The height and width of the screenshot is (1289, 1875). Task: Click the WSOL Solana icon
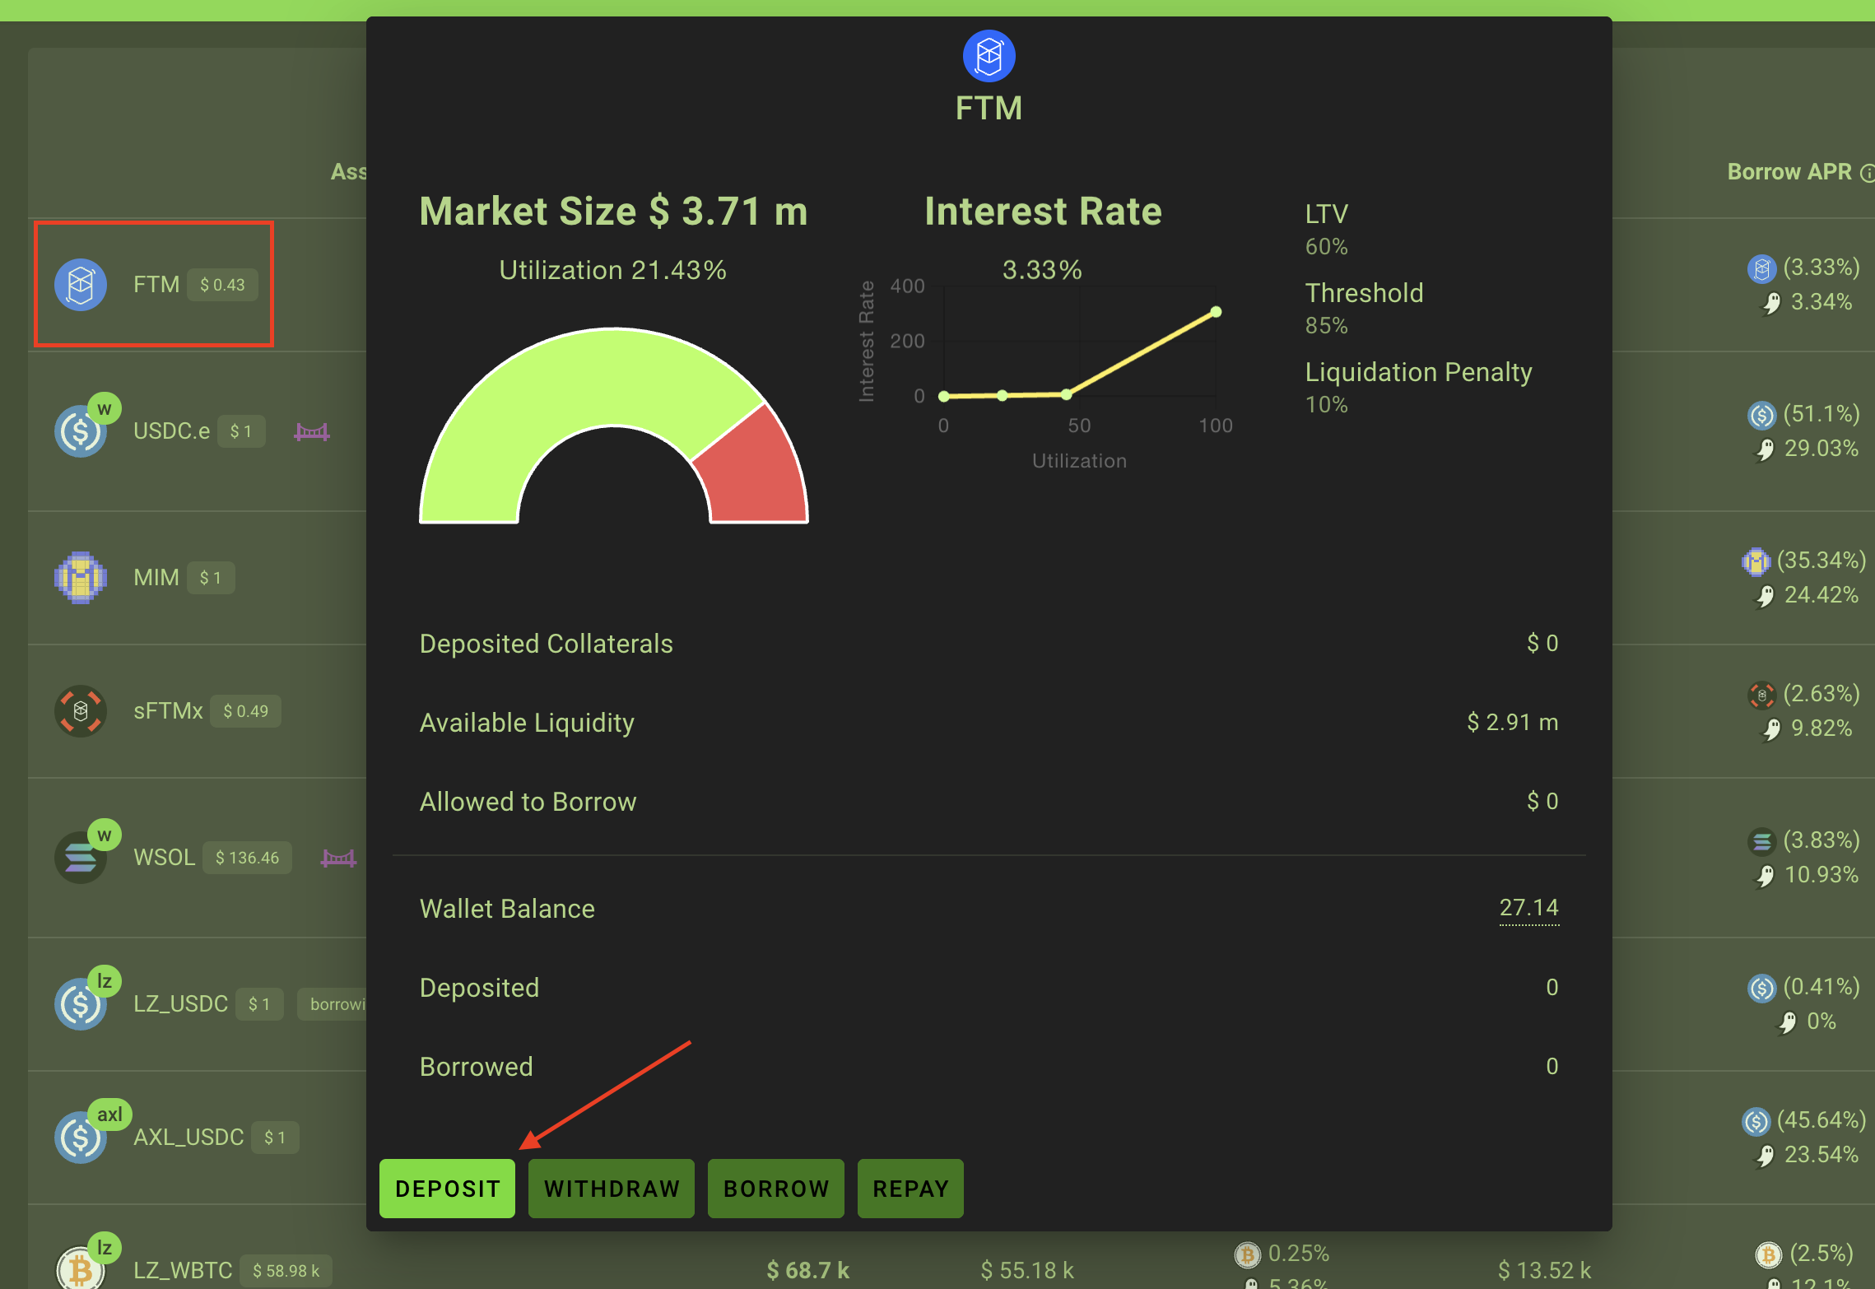(x=80, y=858)
